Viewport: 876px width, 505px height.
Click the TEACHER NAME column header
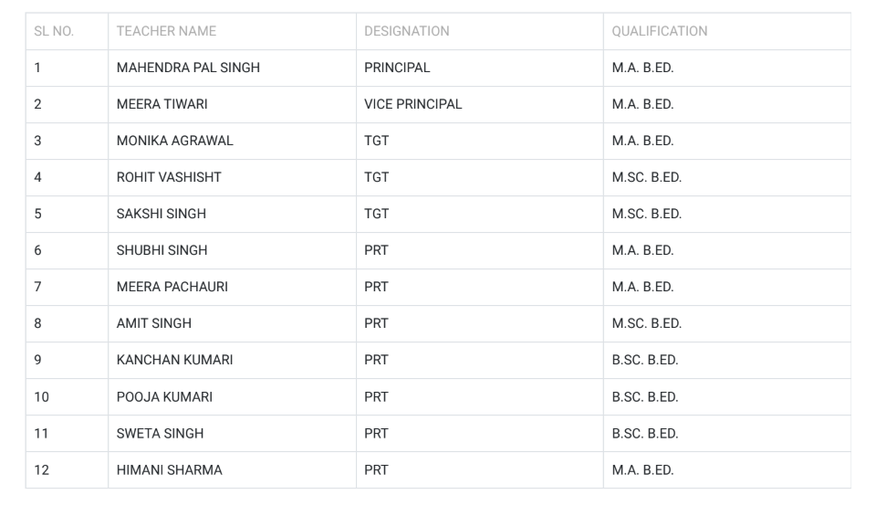point(166,31)
